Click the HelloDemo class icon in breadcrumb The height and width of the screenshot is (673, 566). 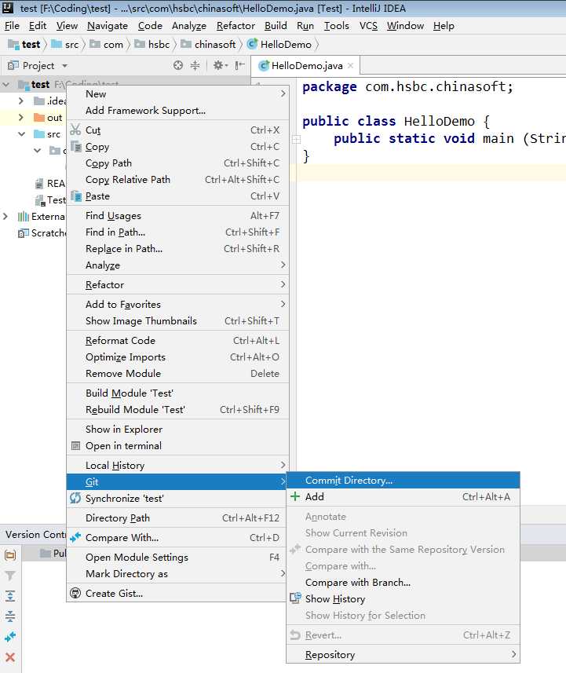252,44
